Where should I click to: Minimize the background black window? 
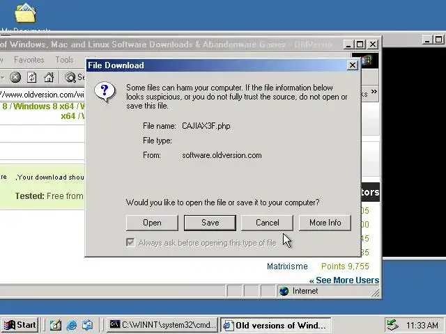point(427,40)
